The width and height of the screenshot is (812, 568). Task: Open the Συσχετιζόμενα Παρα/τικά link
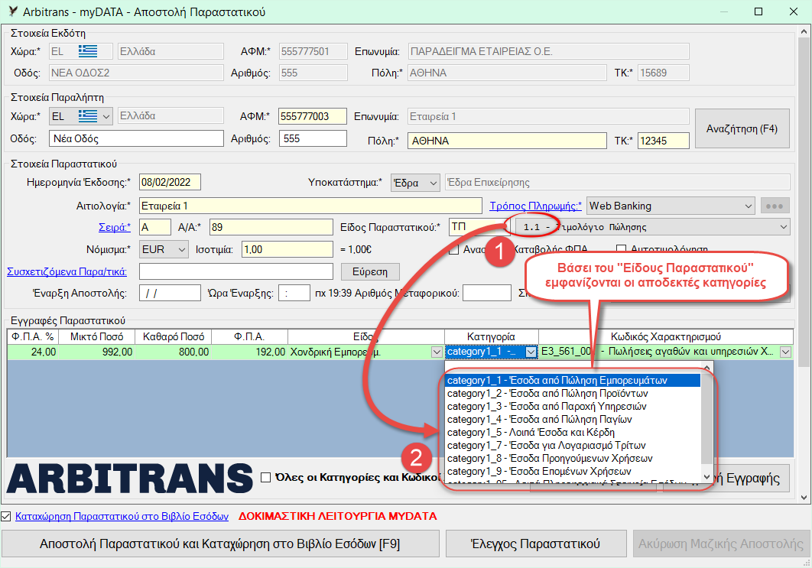[x=67, y=271]
